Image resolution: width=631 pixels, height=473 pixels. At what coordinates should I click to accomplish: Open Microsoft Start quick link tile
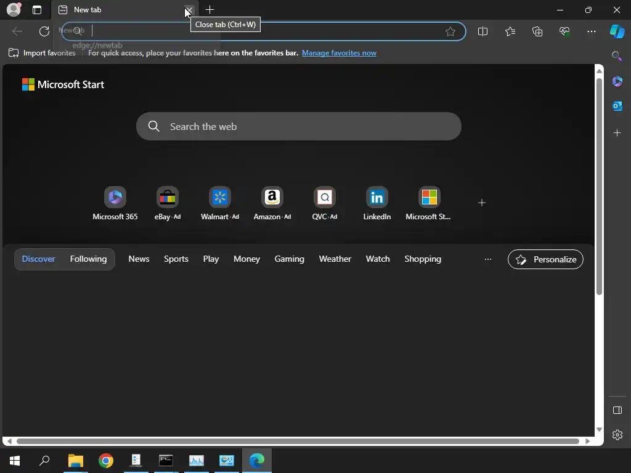point(429,203)
